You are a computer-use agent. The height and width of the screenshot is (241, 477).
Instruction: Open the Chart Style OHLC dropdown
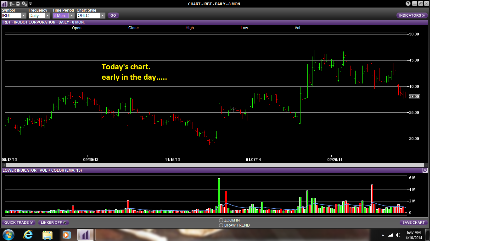[x=103, y=15]
